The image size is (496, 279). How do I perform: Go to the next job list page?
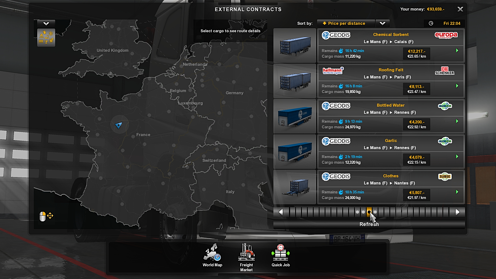458,212
